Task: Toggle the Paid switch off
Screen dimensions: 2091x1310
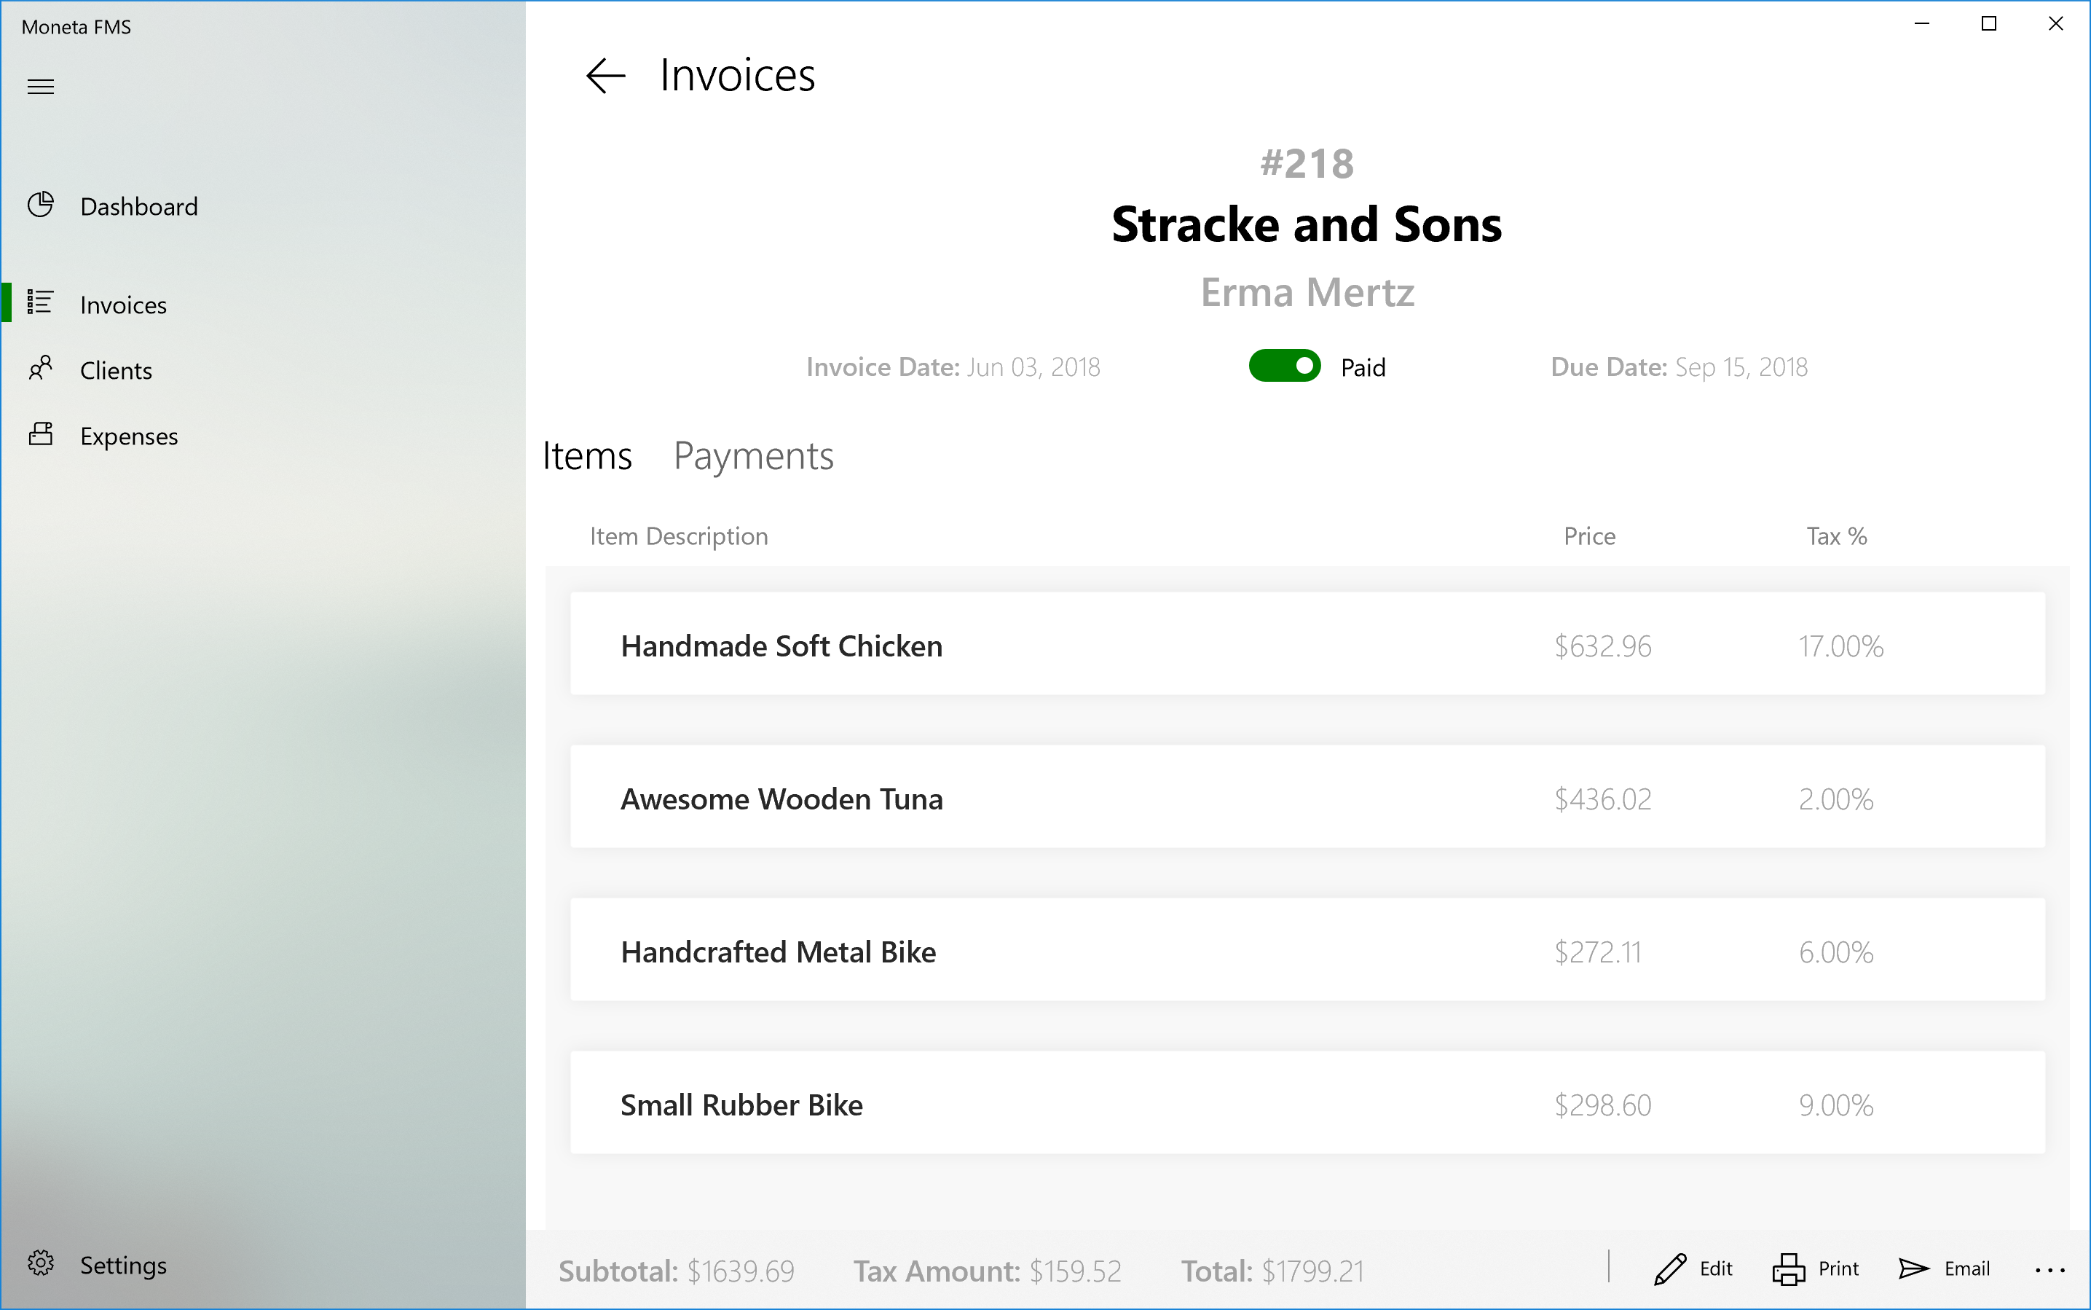Action: 1284,366
